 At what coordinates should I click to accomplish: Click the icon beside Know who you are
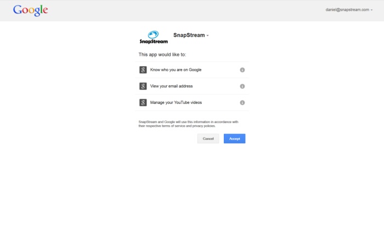[x=143, y=70]
